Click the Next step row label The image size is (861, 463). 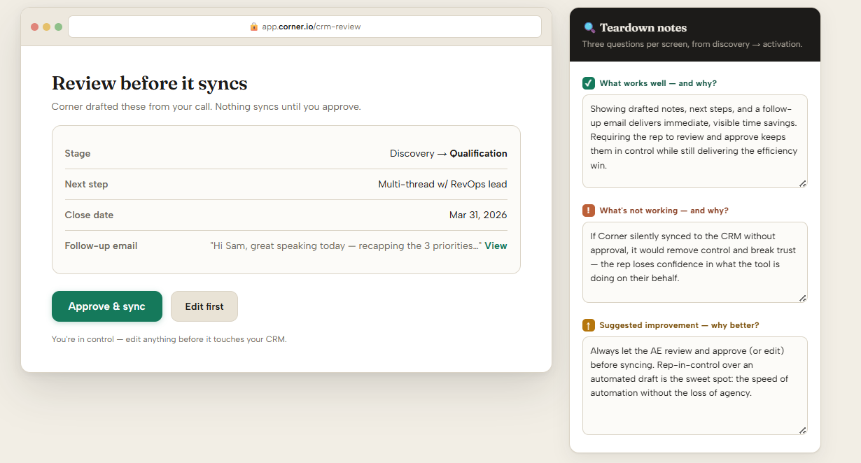point(87,185)
